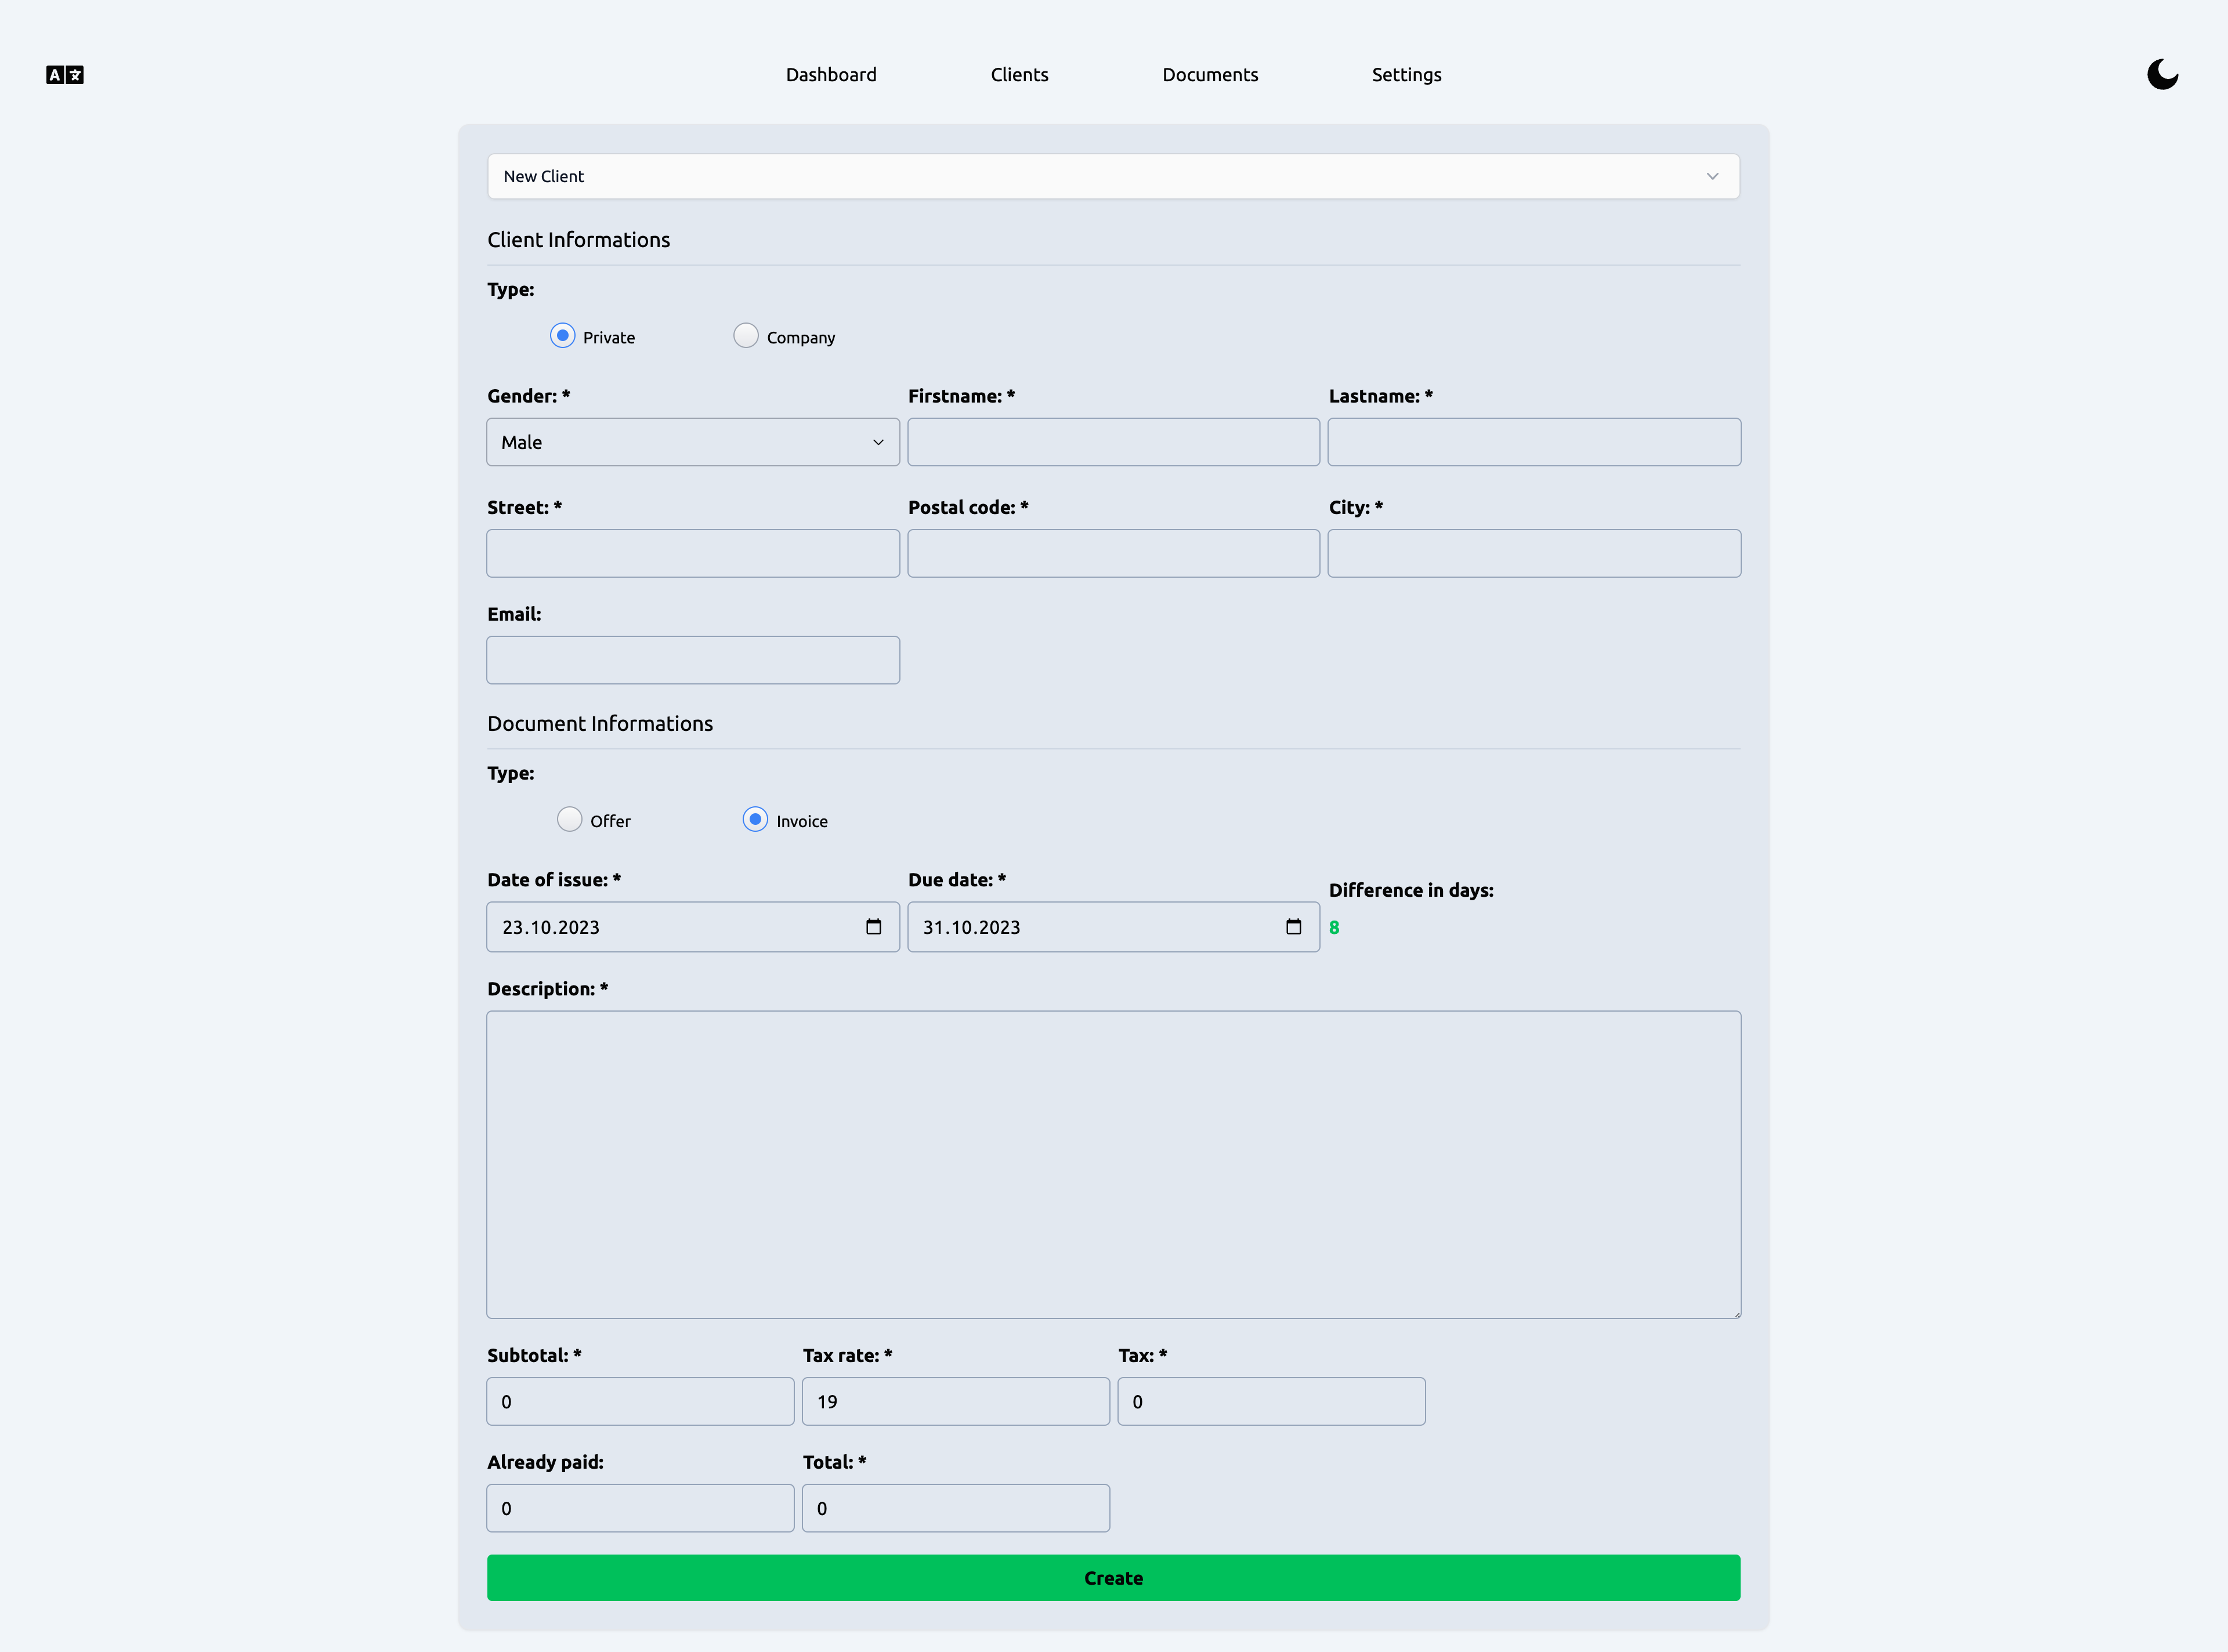Click the Date of issue field 23.10.2023

(x=693, y=927)
